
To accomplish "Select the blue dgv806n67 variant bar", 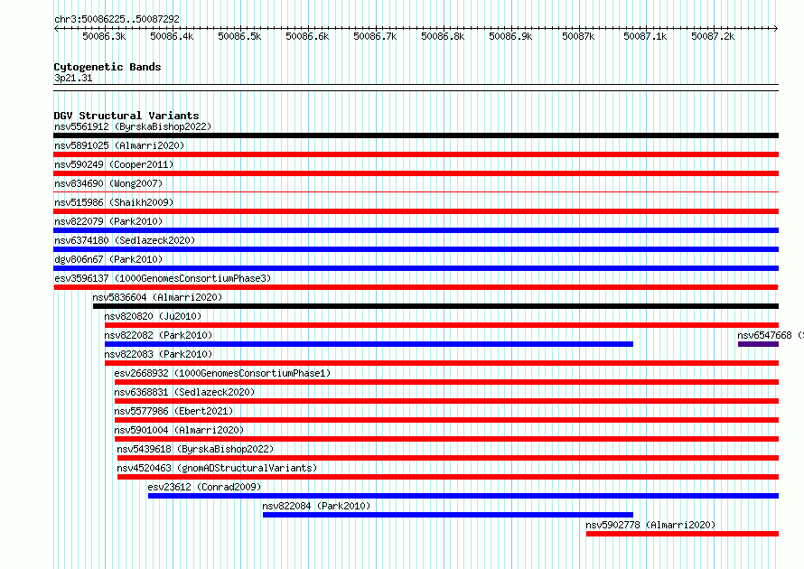I will pyautogui.click(x=416, y=268).
